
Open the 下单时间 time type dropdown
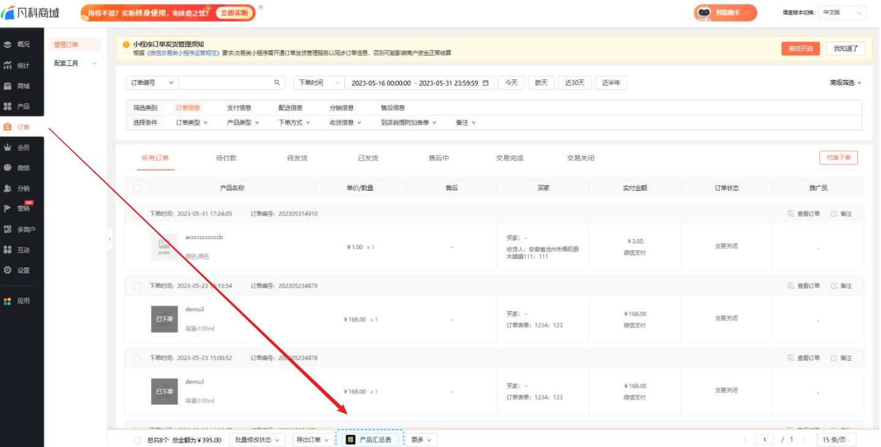(319, 83)
